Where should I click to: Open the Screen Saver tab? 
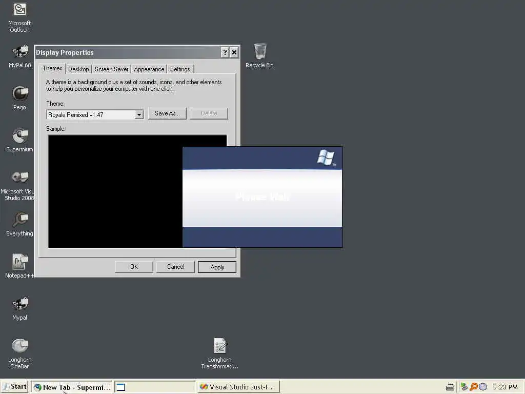coord(111,69)
